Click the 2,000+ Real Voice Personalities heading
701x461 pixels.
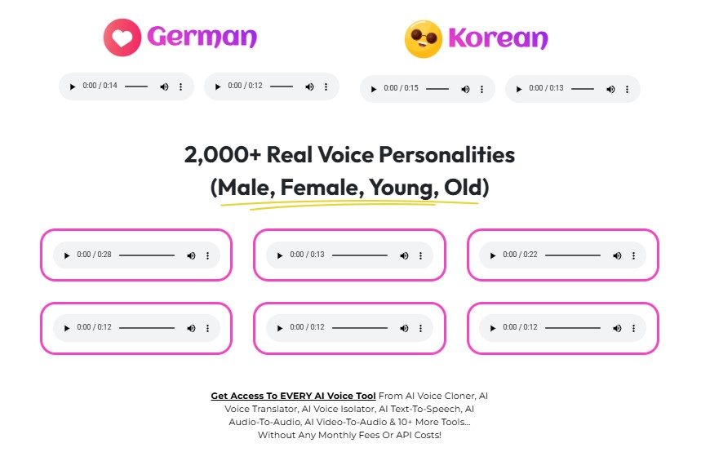pos(349,154)
